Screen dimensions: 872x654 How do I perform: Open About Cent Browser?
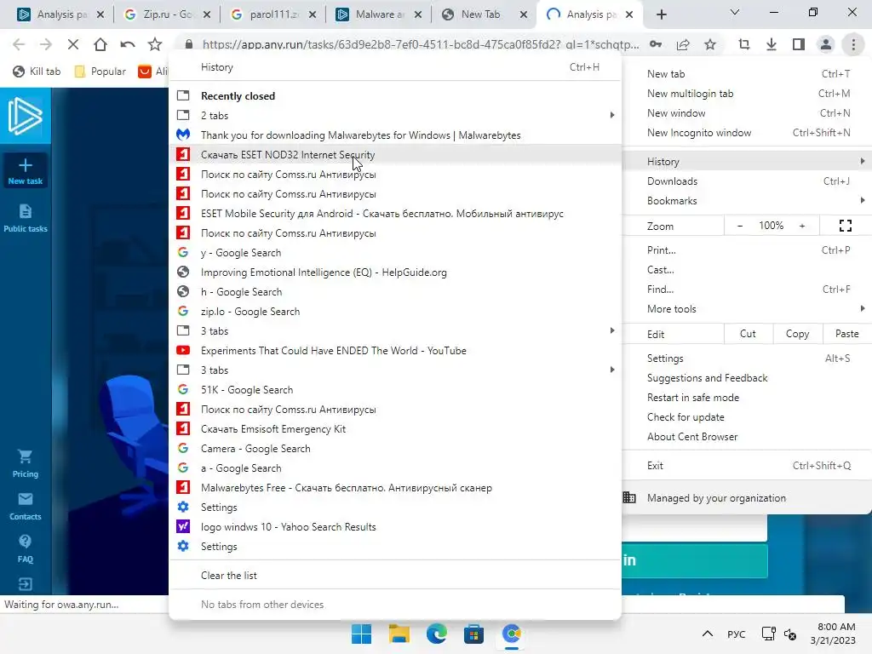[747, 437]
